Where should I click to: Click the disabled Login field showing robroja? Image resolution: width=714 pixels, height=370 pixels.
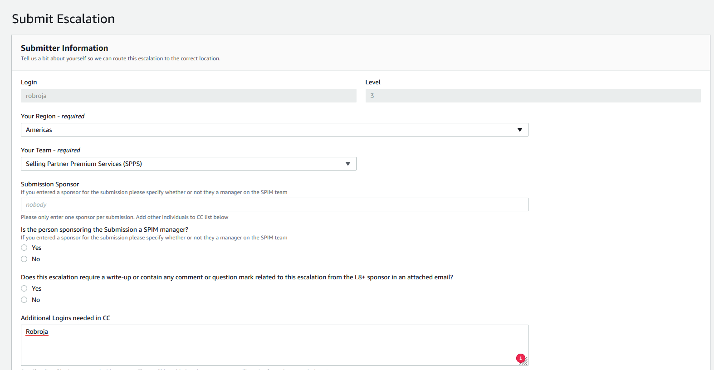pos(188,96)
